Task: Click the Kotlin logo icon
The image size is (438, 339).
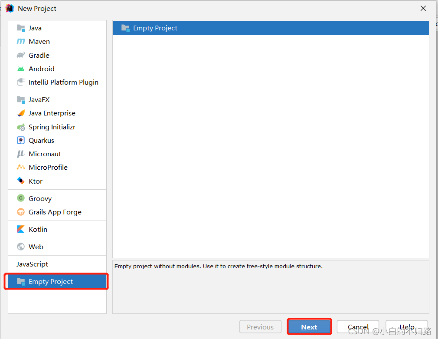Action: pos(21,229)
